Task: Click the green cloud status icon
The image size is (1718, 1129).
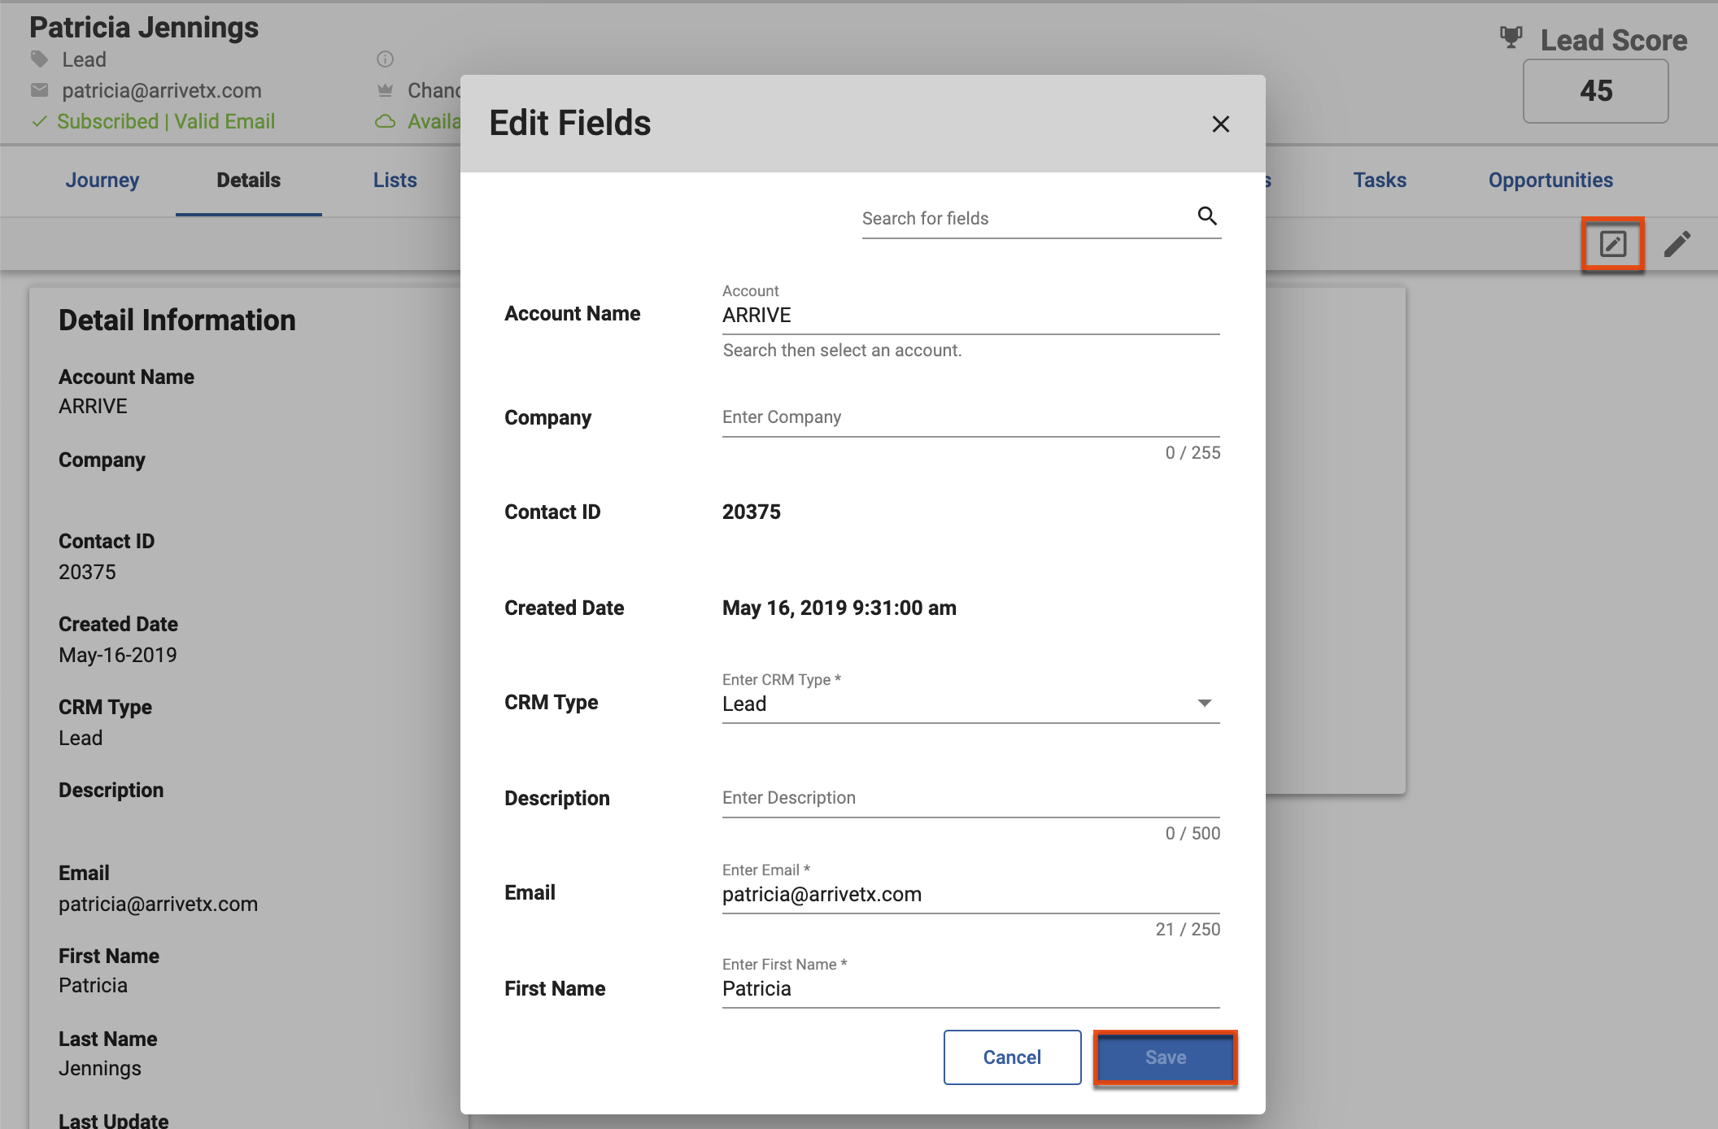Action: pyautogui.click(x=385, y=121)
